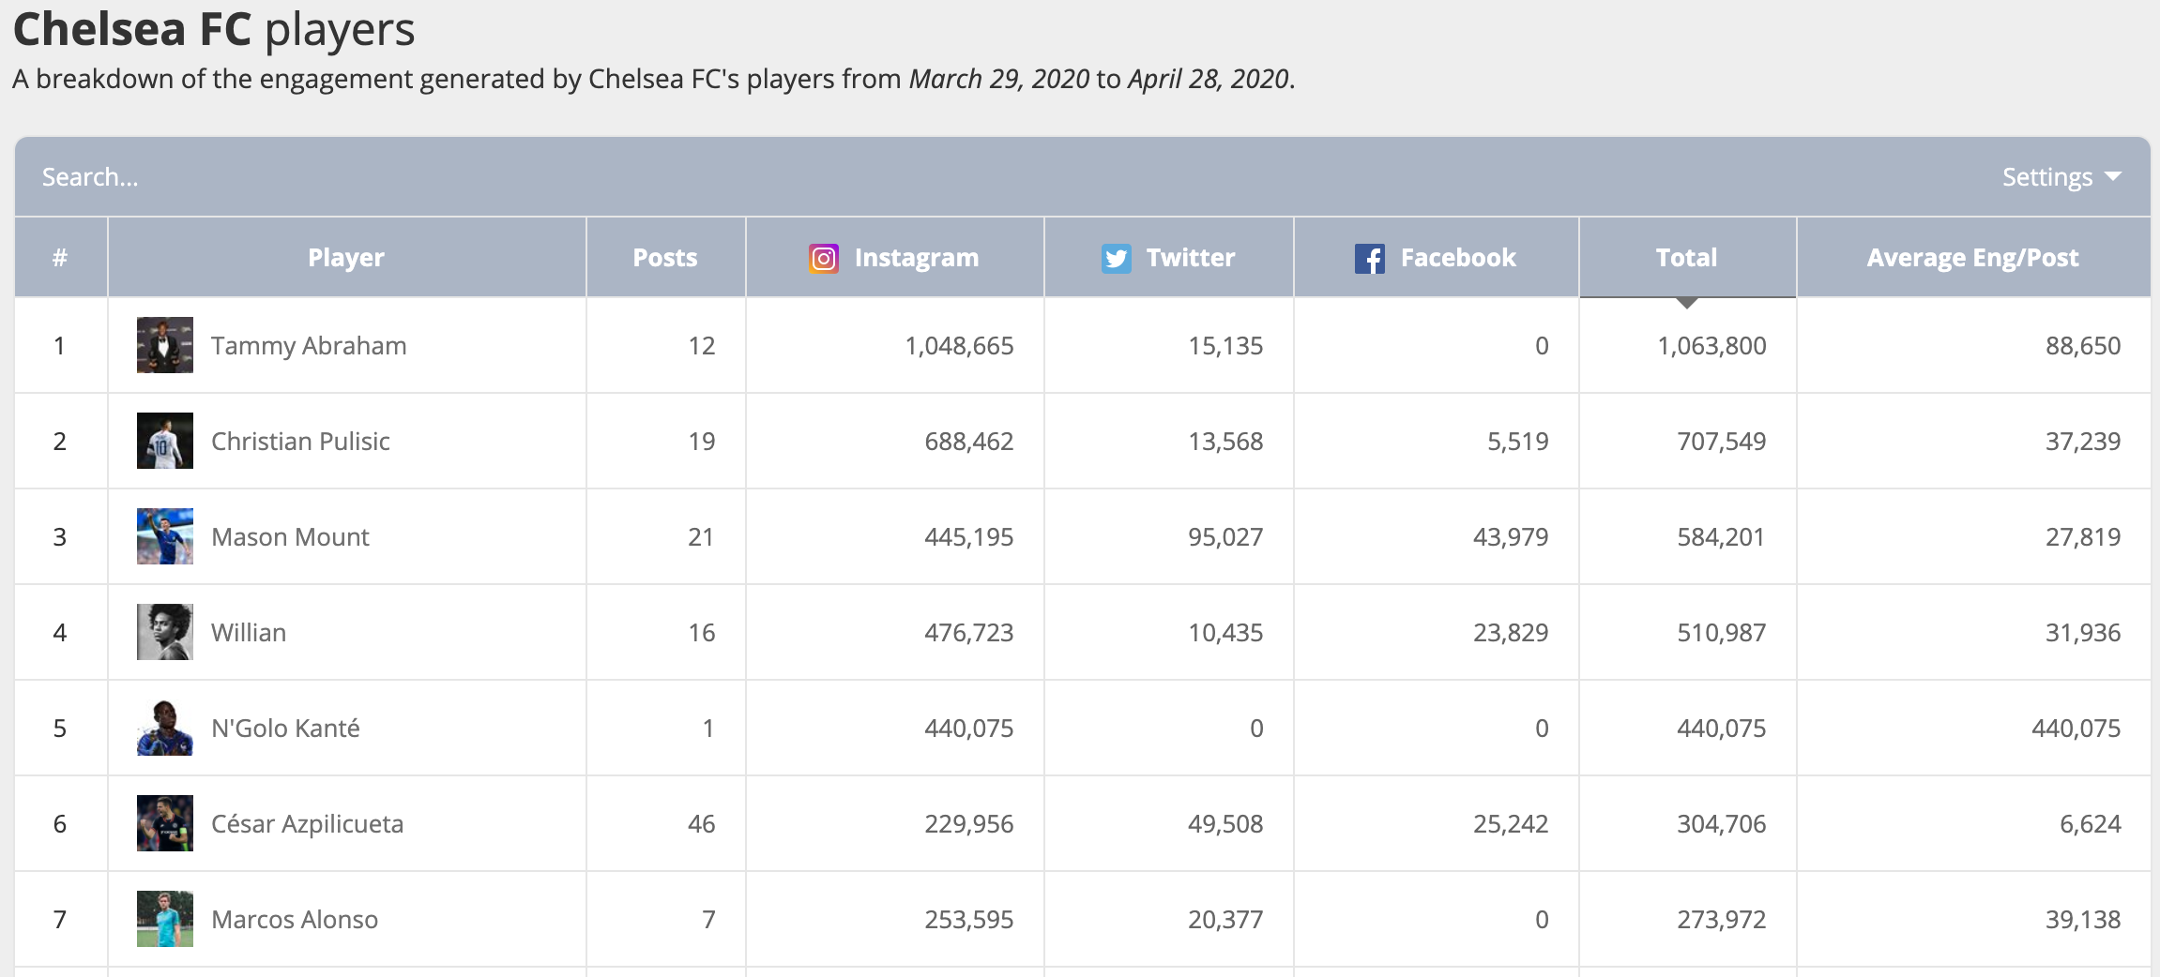Image resolution: width=2160 pixels, height=977 pixels.
Task: Sort the table by Posts column
Action: tap(665, 257)
